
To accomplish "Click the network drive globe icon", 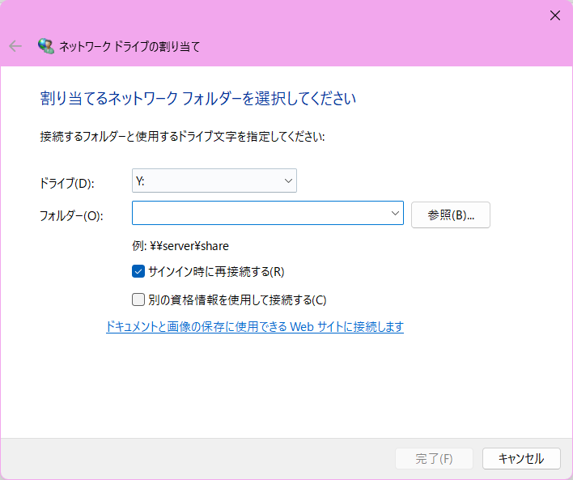I will pos(46,46).
